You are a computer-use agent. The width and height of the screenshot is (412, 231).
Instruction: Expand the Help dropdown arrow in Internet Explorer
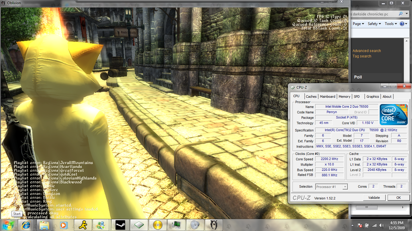406,24
